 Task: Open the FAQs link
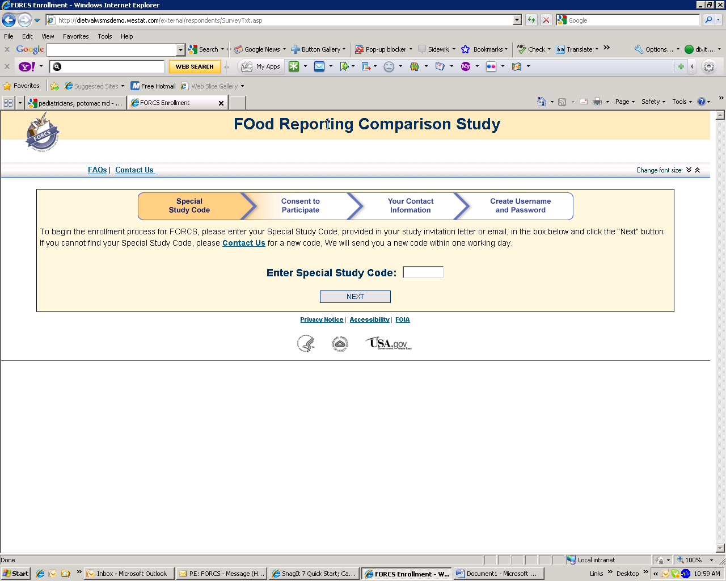(x=97, y=170)
